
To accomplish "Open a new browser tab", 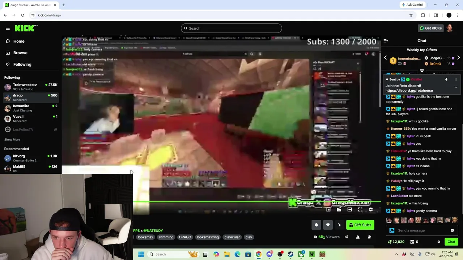I will 63,5.
